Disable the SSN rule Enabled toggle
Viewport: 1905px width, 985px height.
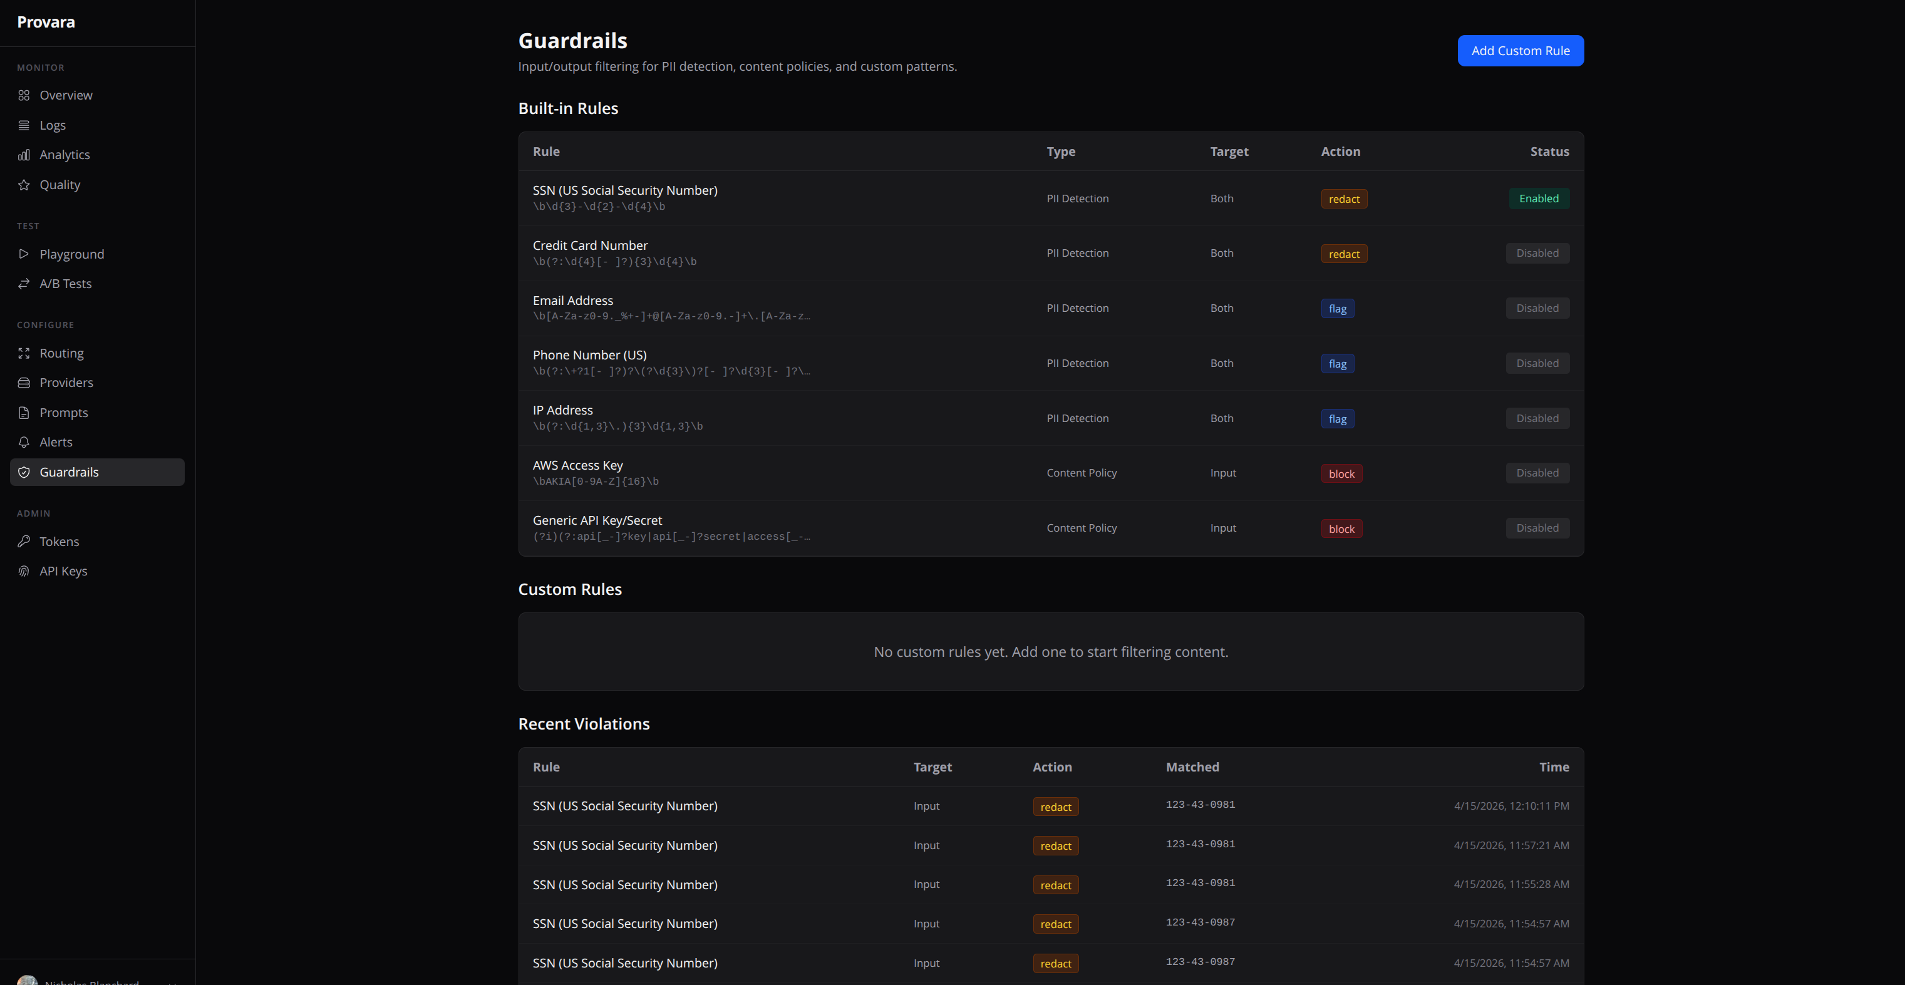pyautogui.click(x=1538, y=198)
